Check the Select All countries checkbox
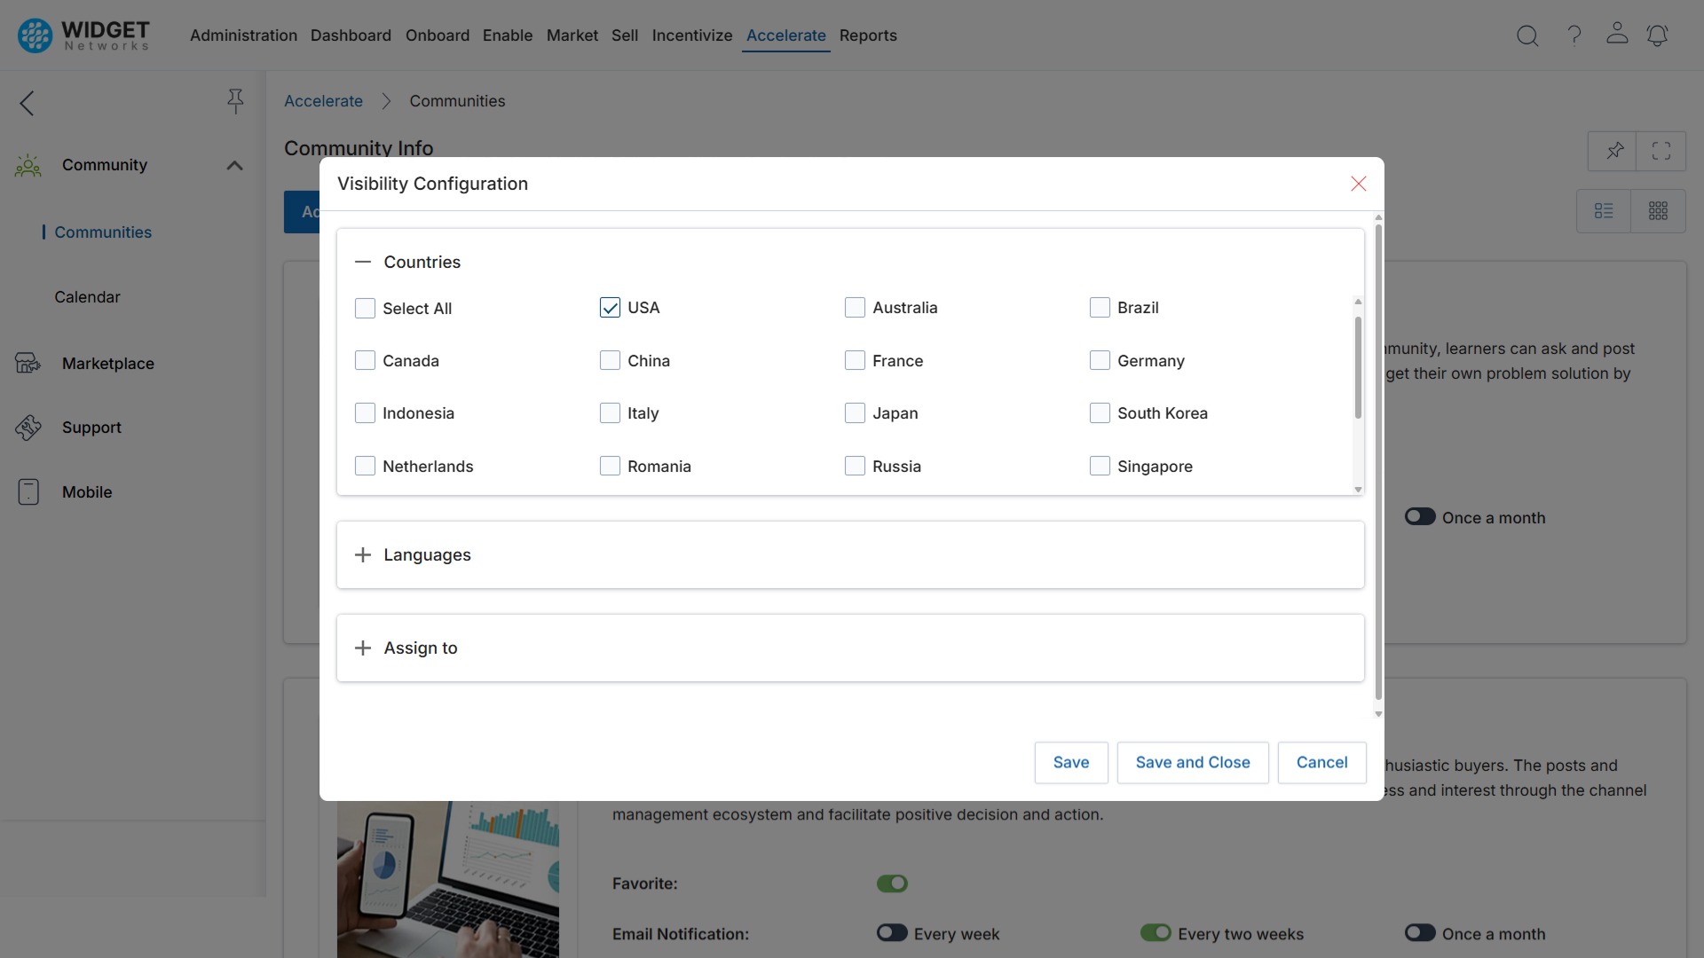Viewport: 1704px width, 958px height. pos(365,308)
